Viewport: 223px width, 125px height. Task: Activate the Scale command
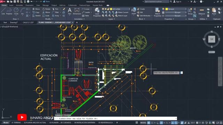tap(46, 16)
